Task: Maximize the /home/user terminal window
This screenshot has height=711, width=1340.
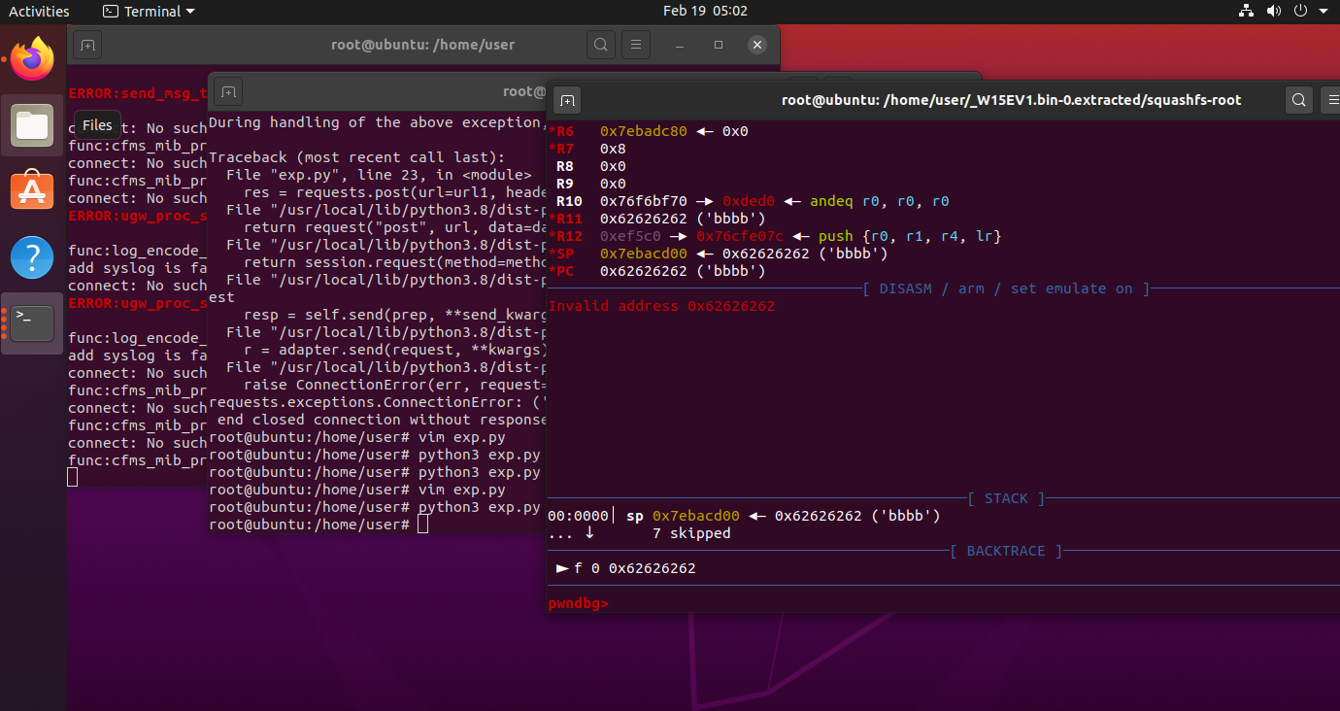Action: tap(719, 45)
